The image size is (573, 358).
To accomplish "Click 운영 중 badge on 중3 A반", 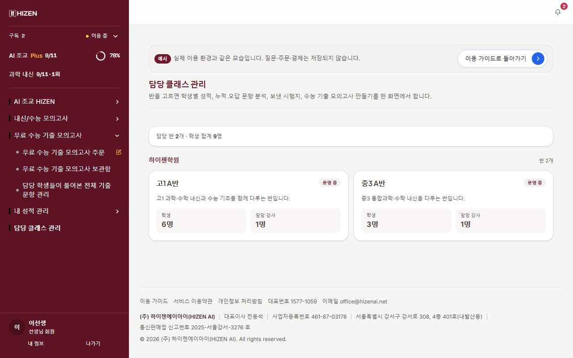I will 535,183.
